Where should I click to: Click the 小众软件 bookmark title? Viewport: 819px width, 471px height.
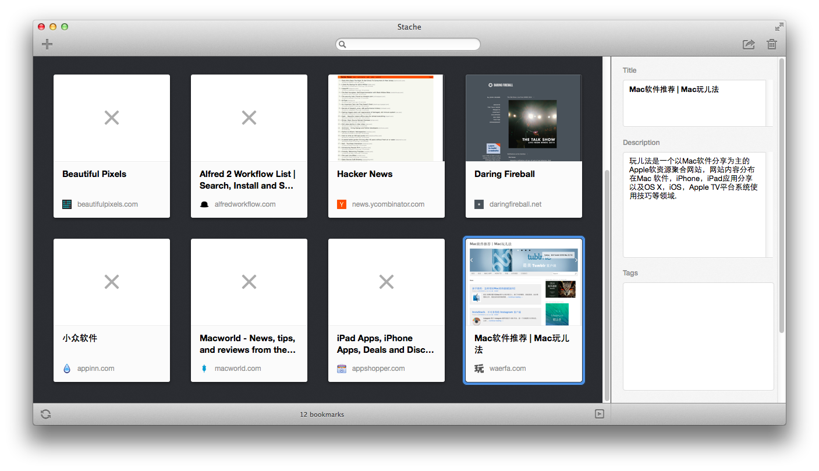pos(80,338)
